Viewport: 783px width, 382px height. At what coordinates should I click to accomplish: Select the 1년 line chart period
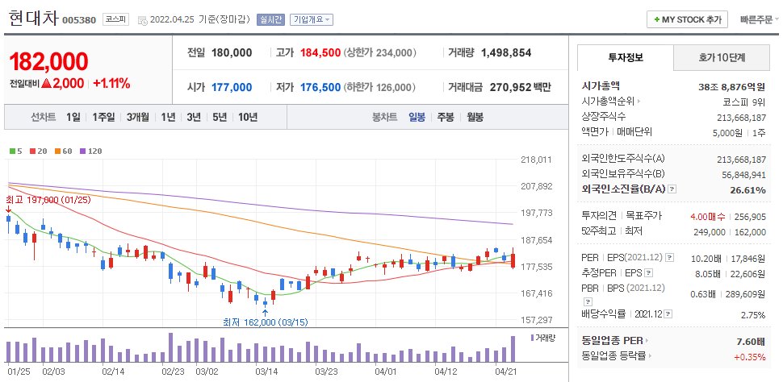pos(168,117)
